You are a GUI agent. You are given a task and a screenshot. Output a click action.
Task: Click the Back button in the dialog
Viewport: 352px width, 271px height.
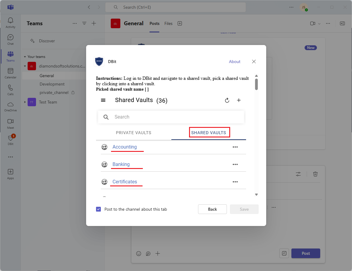(x=212, y=209)
